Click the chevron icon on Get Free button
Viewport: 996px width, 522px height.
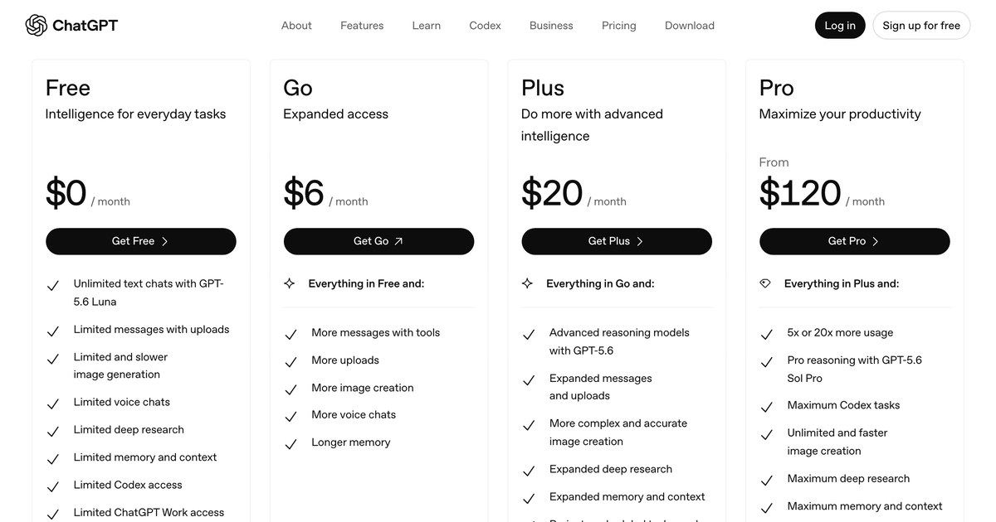point(164,241)
